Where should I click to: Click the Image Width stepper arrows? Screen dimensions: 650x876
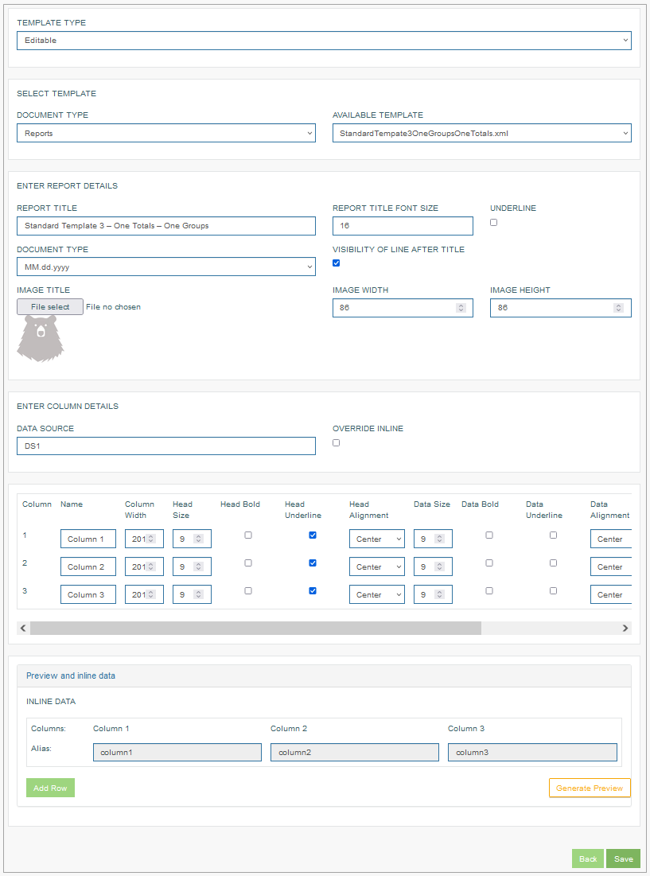point(461,308)
